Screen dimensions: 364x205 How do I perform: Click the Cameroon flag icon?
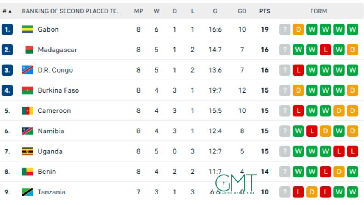coord(27,110)
